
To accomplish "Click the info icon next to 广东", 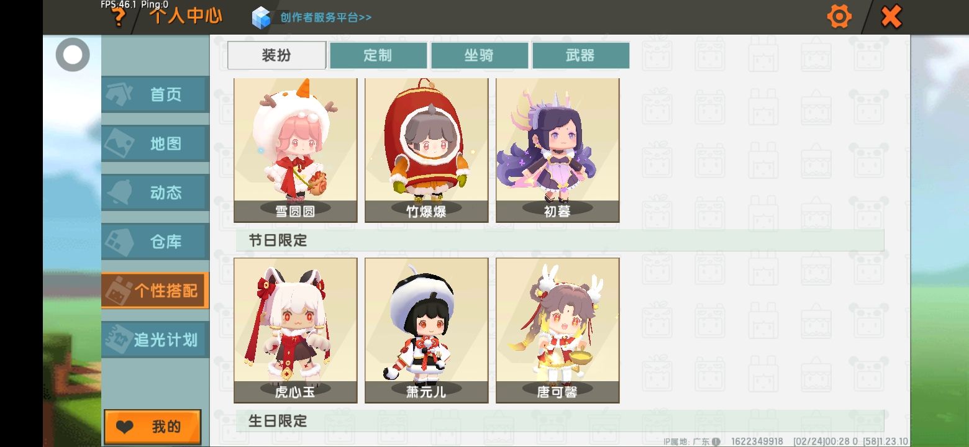I will [x=716, y=441].
